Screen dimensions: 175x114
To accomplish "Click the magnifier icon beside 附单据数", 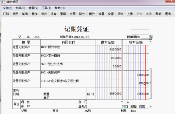I will [x=151, y=37].
